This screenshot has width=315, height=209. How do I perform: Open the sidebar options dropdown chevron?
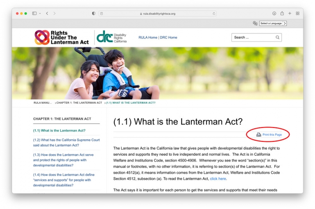pos(40,14)
